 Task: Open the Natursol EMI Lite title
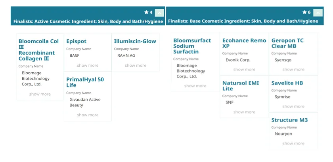coord(240,86)
